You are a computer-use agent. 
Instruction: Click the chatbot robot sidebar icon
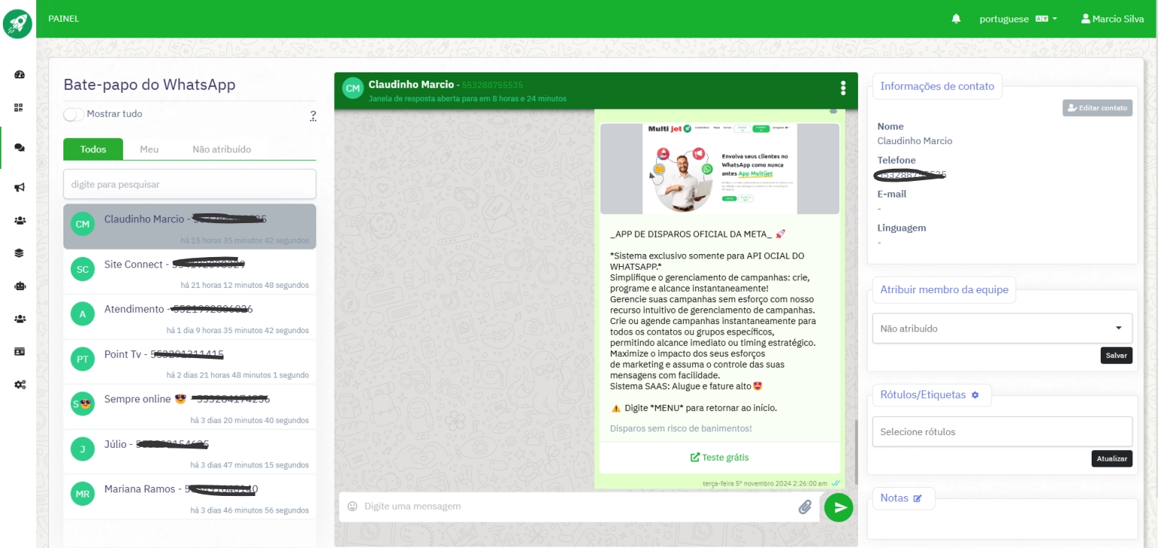tap(20, 286)
